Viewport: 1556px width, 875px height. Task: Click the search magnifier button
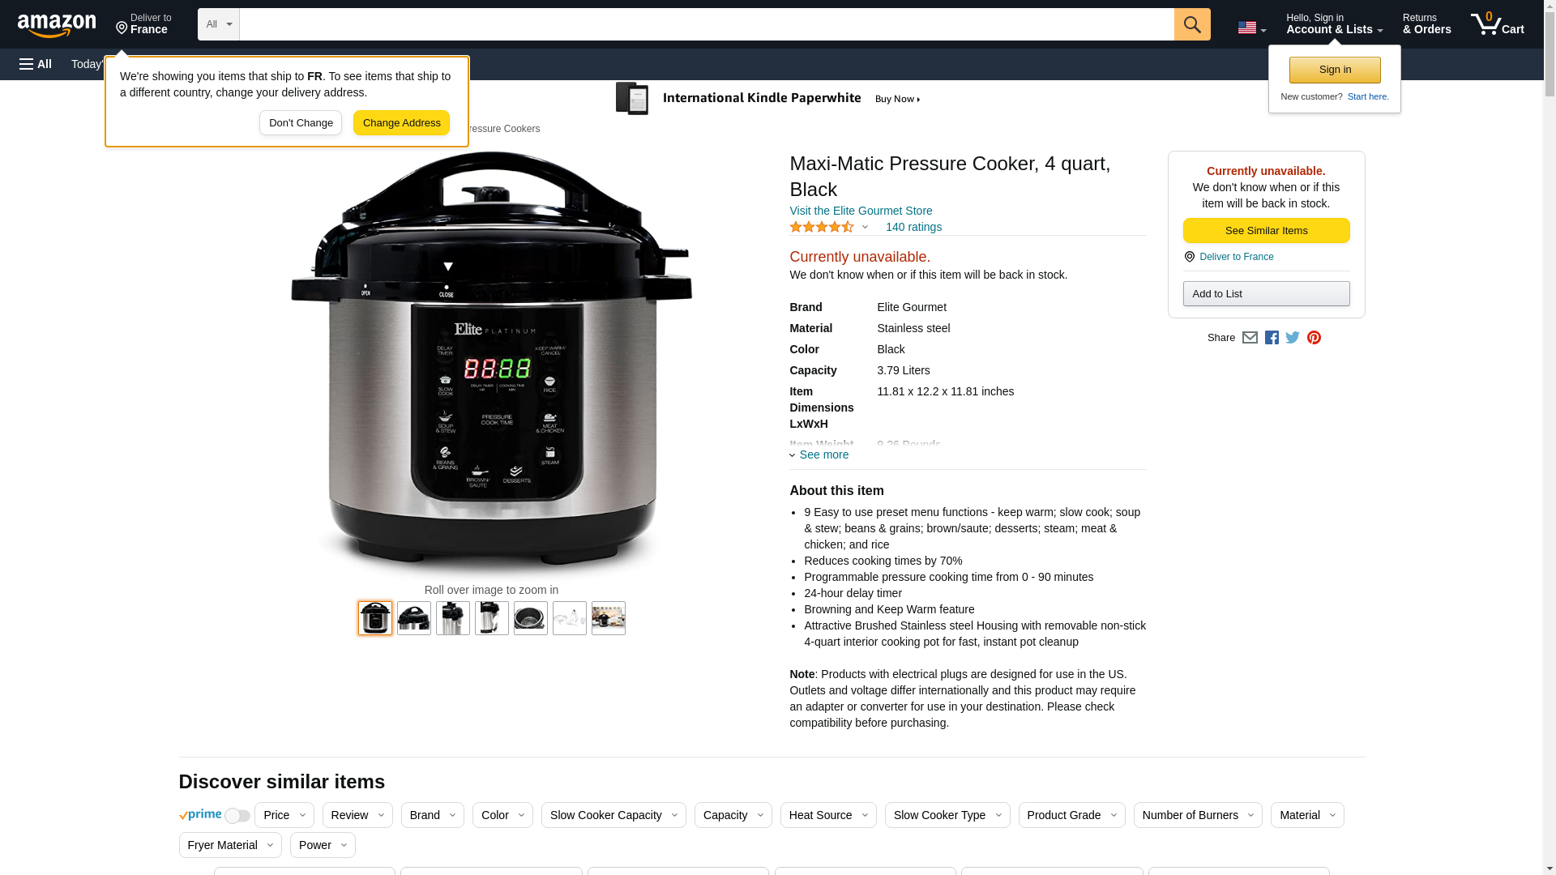pos(1191,24)
